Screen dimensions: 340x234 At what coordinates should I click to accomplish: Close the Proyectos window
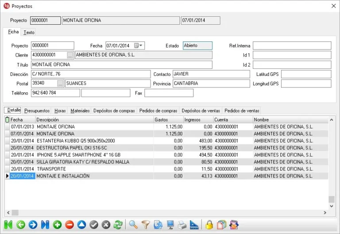(x=334, y=6)
